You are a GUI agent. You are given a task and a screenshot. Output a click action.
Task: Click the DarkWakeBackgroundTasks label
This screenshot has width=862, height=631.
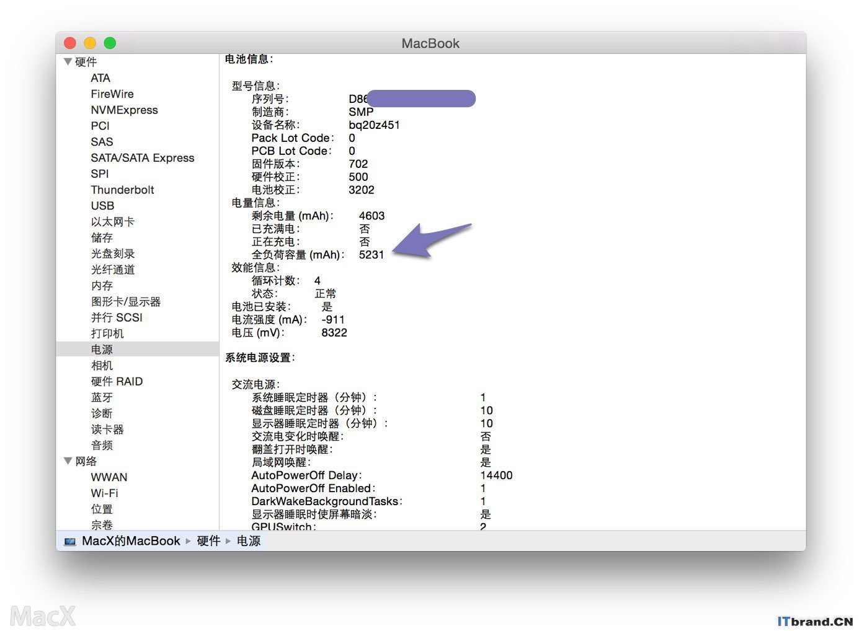click(x=326, y=501)
